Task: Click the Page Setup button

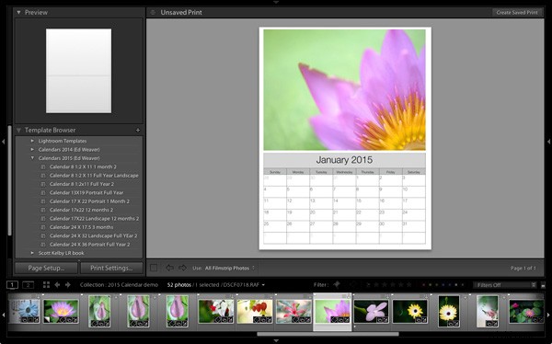Action: click(x=46, y=268)
